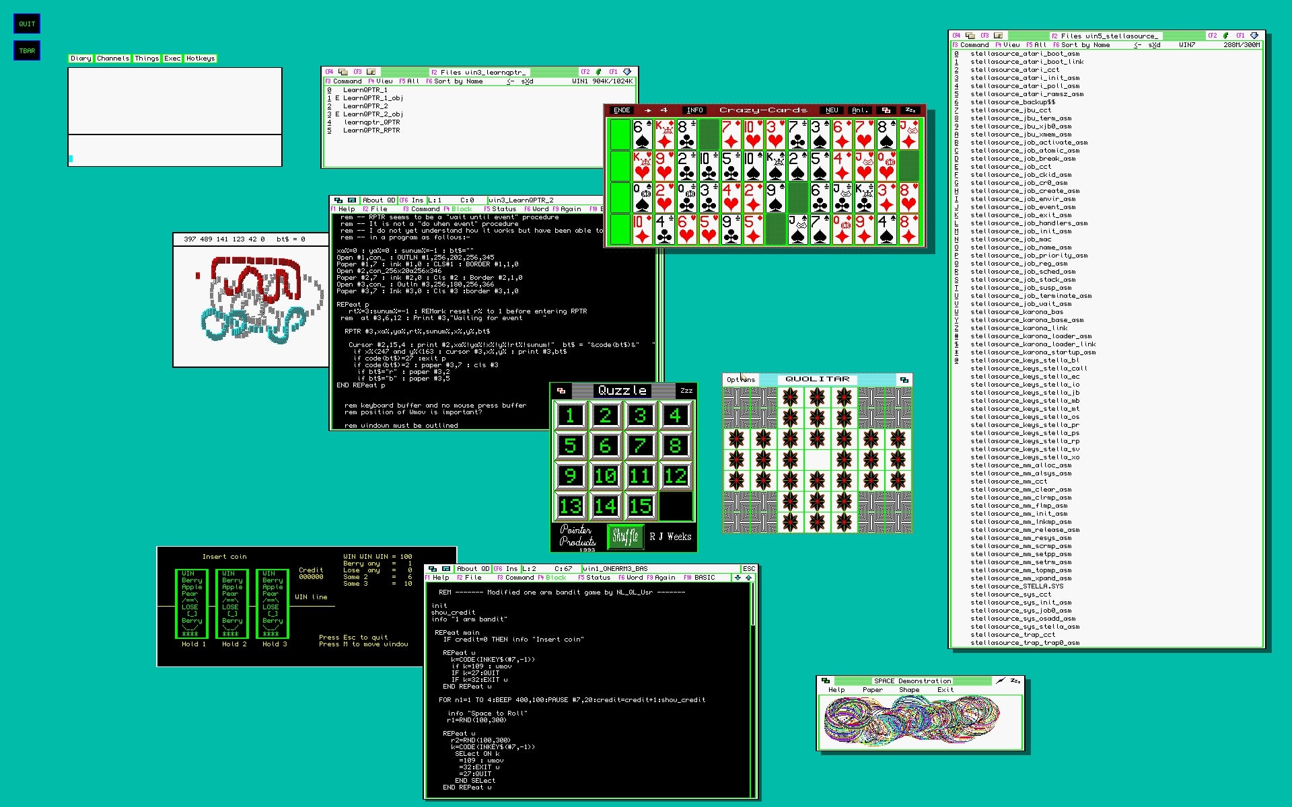Click the CF4 move icon in win3_learnqptr Files window
1292x807 pixels.
tap(343, 72)
